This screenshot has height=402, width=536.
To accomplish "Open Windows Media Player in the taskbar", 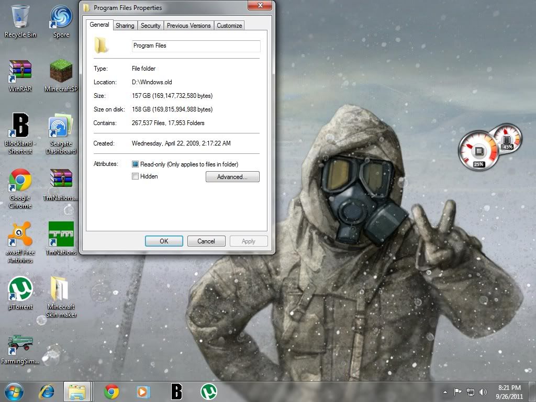I will point(142,392).
